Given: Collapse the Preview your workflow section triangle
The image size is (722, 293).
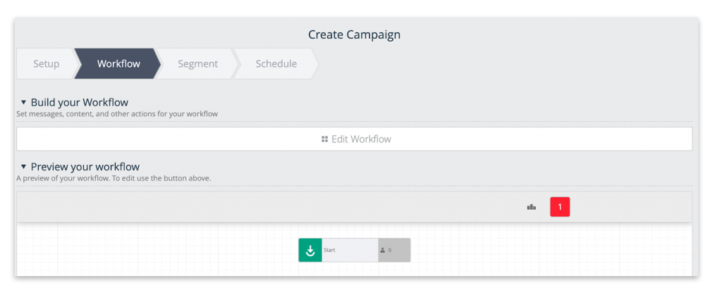Looking at the screenshot, I should pos(23,166).
